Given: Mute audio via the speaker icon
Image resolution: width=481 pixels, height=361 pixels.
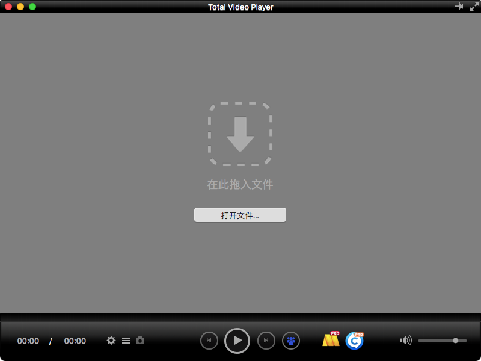Looking at the screenshot, I should pyautogui.click(x=405, y=340).
